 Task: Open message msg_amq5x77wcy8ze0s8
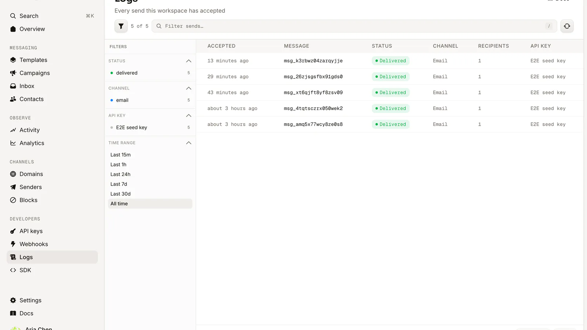[313, 124]
